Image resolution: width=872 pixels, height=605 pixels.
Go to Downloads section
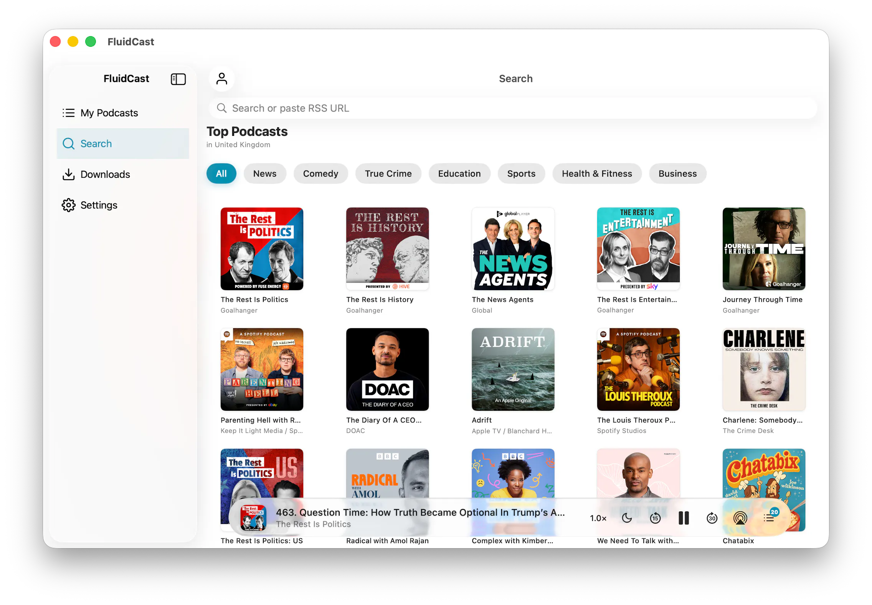click(123, 174)
